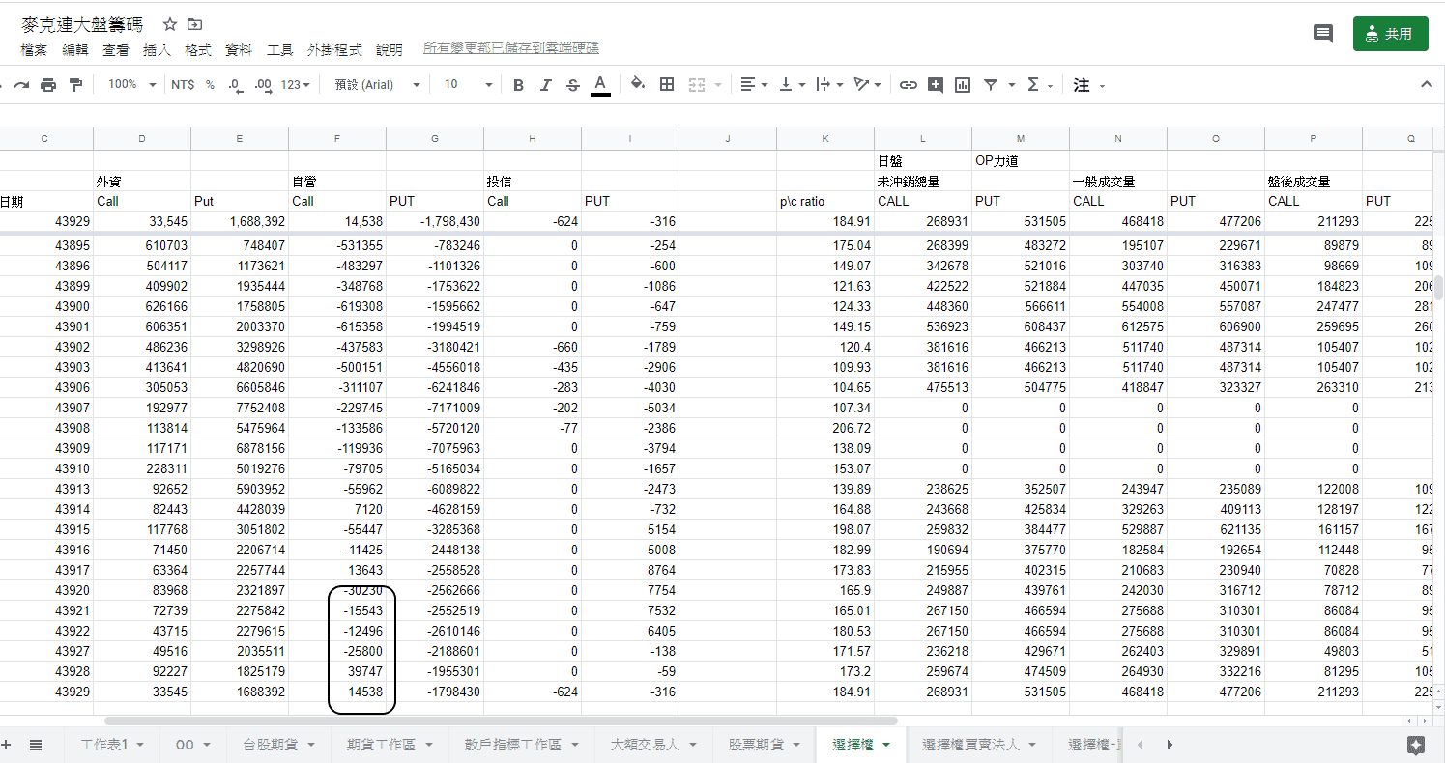The image size is (1445, 763).
Task: Select cell containing 39747 in column F
Action: pos(337,671)
